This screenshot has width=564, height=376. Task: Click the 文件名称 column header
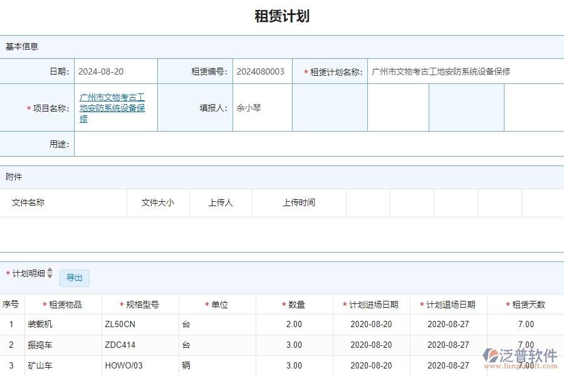[x=28, y=202]
